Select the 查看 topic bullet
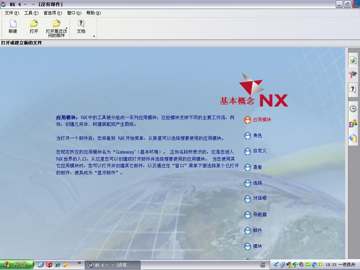 (x=247, y=167)
